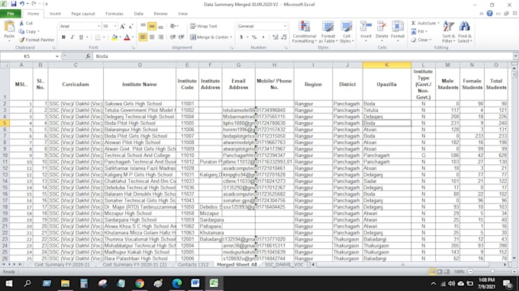Open Sort & Filter
This screenshot has height=291, width=519.
click(449, 32)
